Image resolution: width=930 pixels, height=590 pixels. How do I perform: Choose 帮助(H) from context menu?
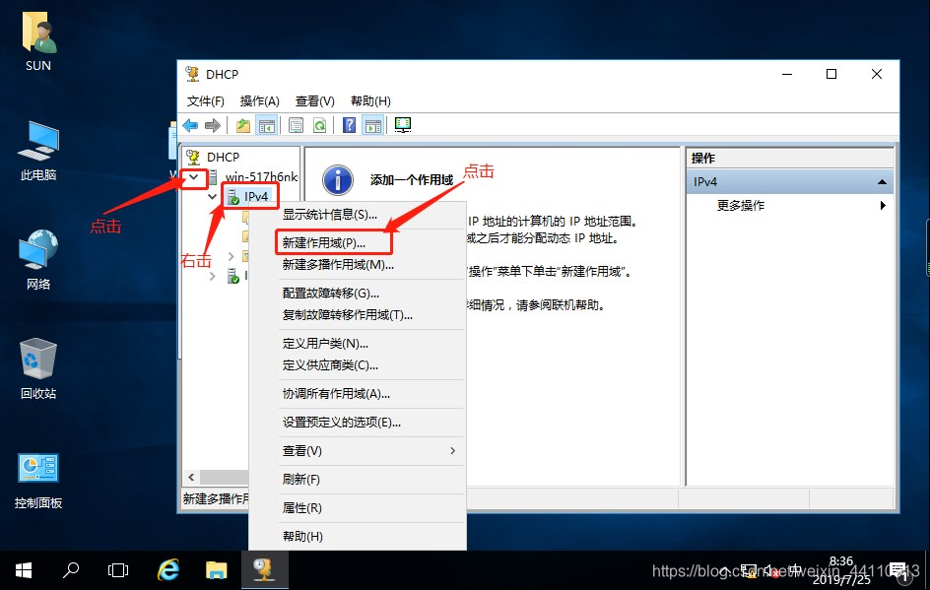coord(358,537)
